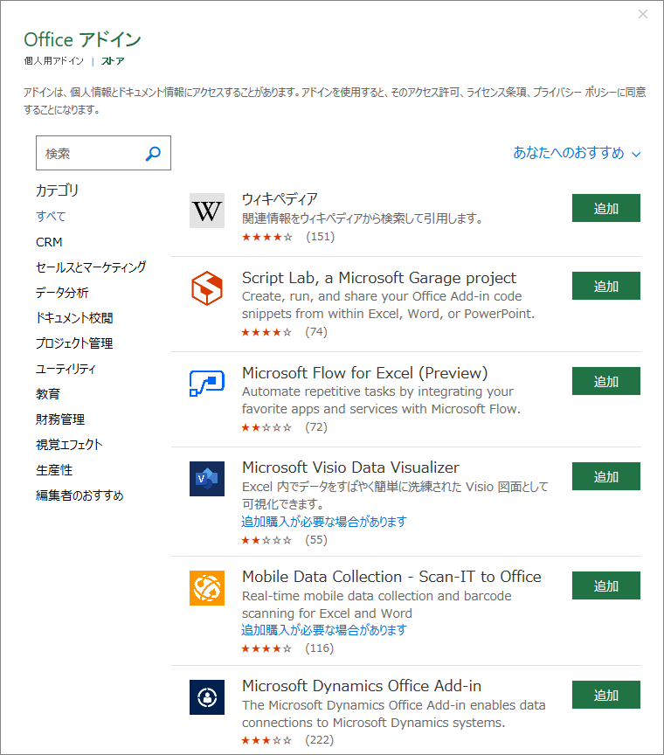Open the Wikipedia add-in icon
The image size is (664, 755).
click(x=207, y=211)
